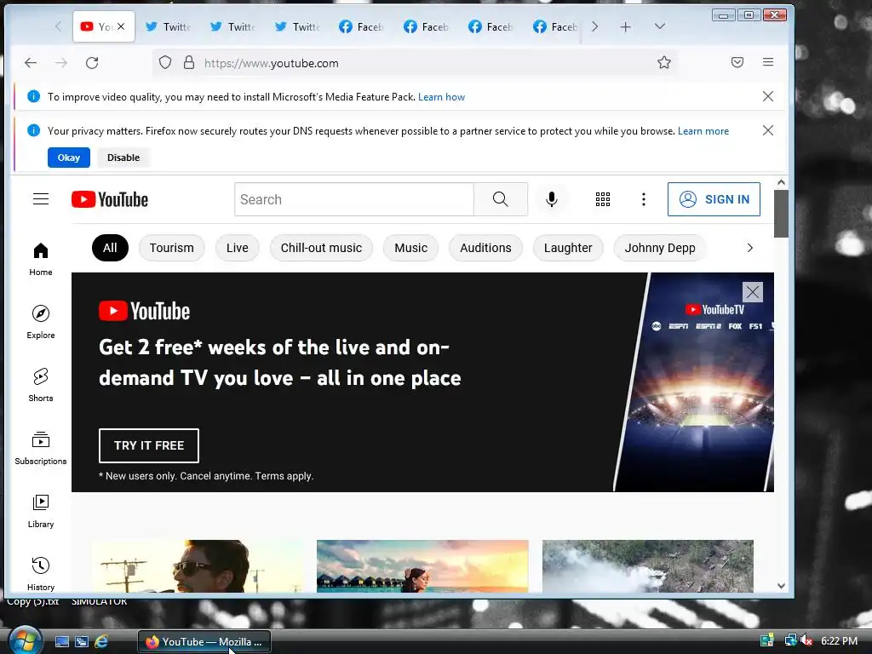Dismiss the Media Feature Pack notification
This screenshot has height=654, width=872.
(x=768, y=96)
